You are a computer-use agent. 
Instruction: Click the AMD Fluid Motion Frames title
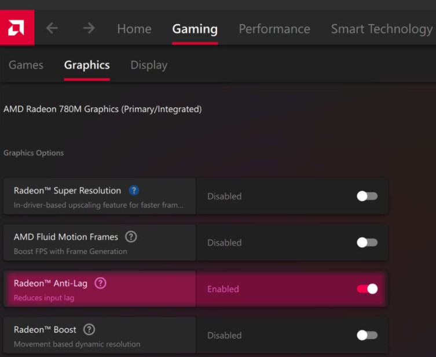66,237
